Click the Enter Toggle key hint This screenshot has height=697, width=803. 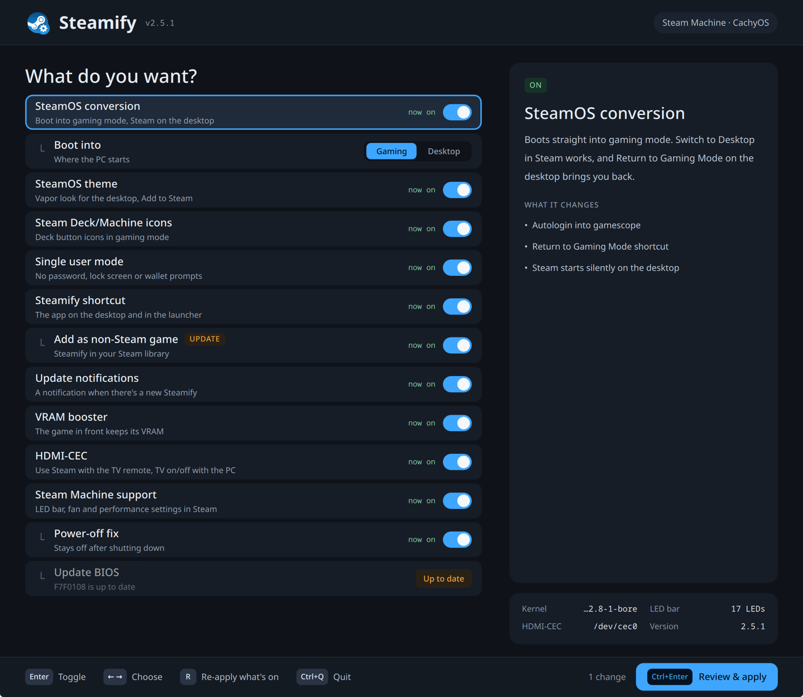[56, 677]
